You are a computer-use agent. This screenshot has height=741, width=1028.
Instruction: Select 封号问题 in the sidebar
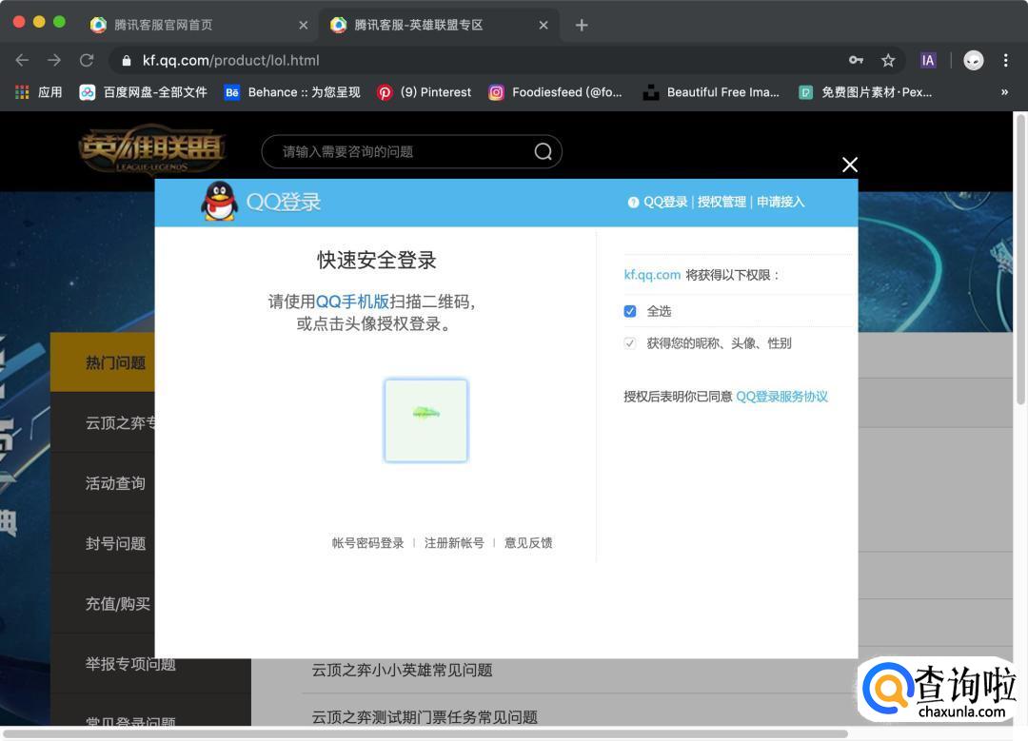115,543
